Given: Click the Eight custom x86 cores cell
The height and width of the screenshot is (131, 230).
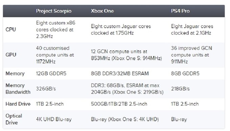Looking at the screenshot, I should coord(55,30).
